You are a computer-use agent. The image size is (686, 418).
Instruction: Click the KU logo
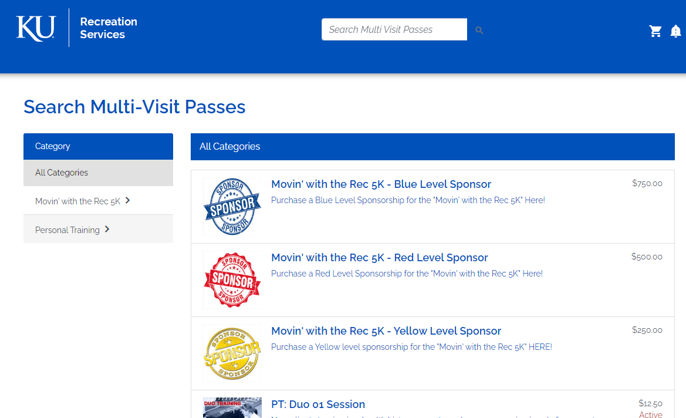click(x=36, y=28)
